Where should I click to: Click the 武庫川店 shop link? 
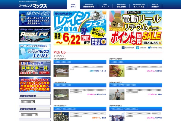159,71
